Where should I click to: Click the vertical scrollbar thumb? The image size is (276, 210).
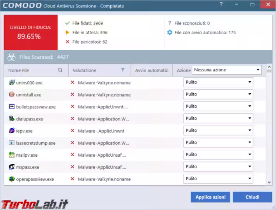pos(269,71)
